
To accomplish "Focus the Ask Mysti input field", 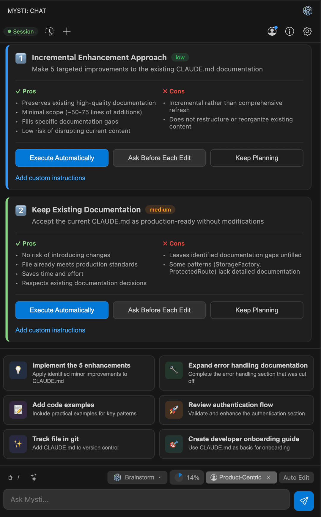I will point(147,499).
